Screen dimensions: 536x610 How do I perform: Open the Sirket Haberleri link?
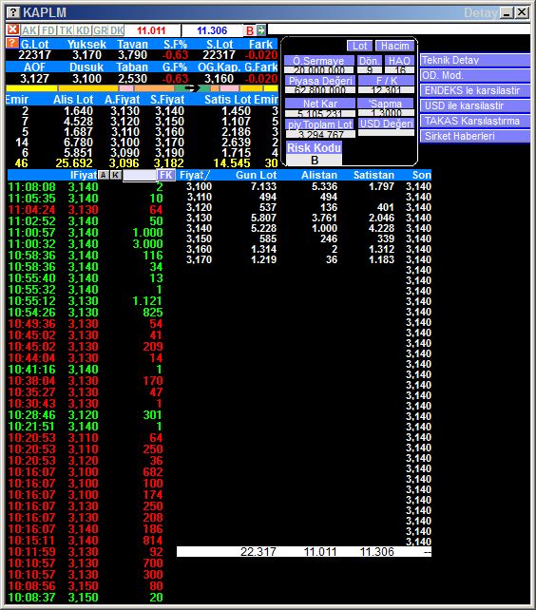[x=475, y=136]
